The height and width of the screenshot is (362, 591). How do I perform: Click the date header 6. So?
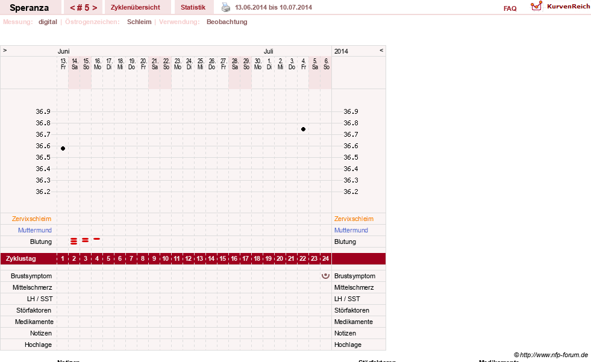click(327, 64)
